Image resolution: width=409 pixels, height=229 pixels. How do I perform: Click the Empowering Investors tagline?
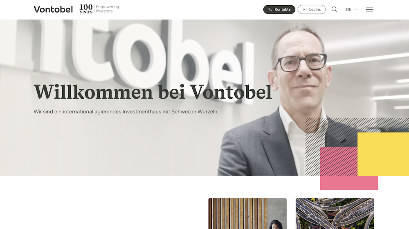(107, 9)
